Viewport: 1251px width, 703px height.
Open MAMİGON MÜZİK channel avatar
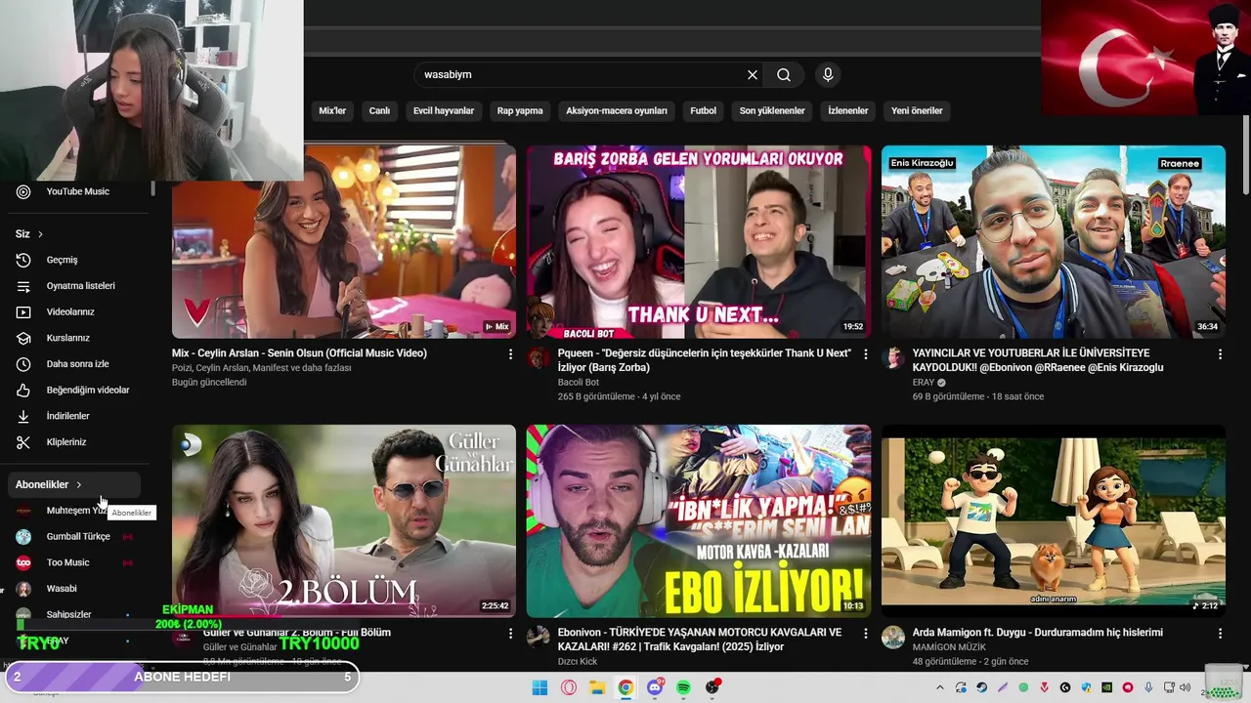(x=893, y=637)
